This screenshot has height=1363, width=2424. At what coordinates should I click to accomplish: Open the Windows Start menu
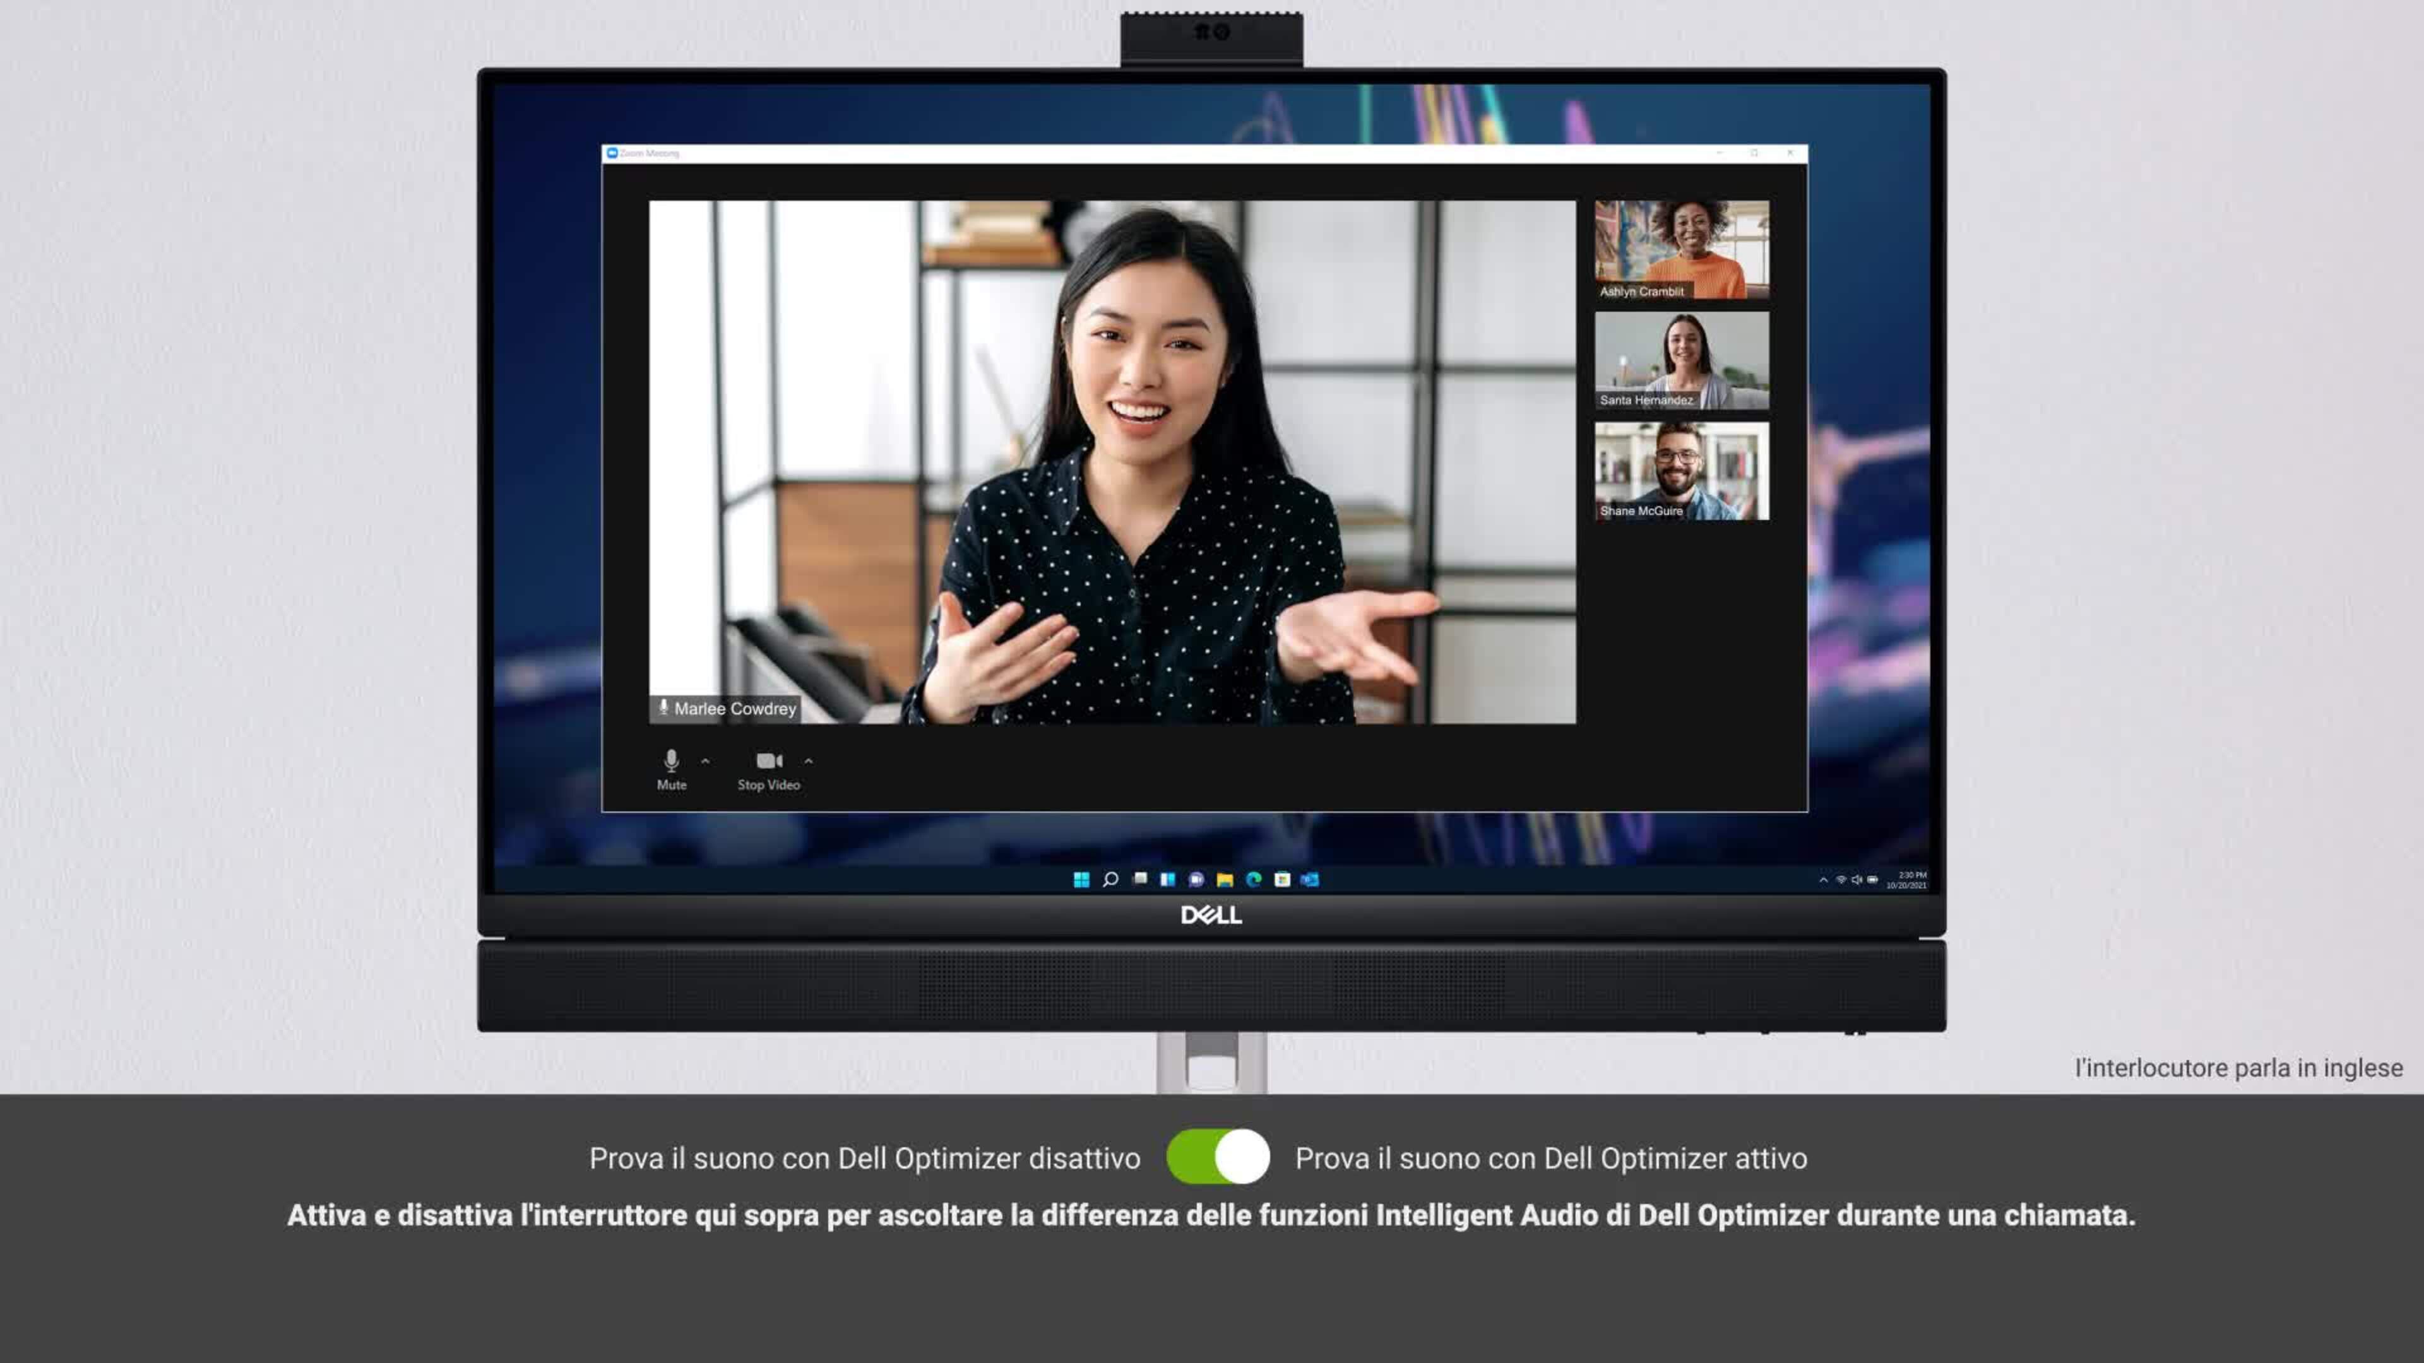point(1081,880)
